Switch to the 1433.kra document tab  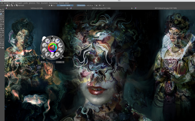pos(36,8)
